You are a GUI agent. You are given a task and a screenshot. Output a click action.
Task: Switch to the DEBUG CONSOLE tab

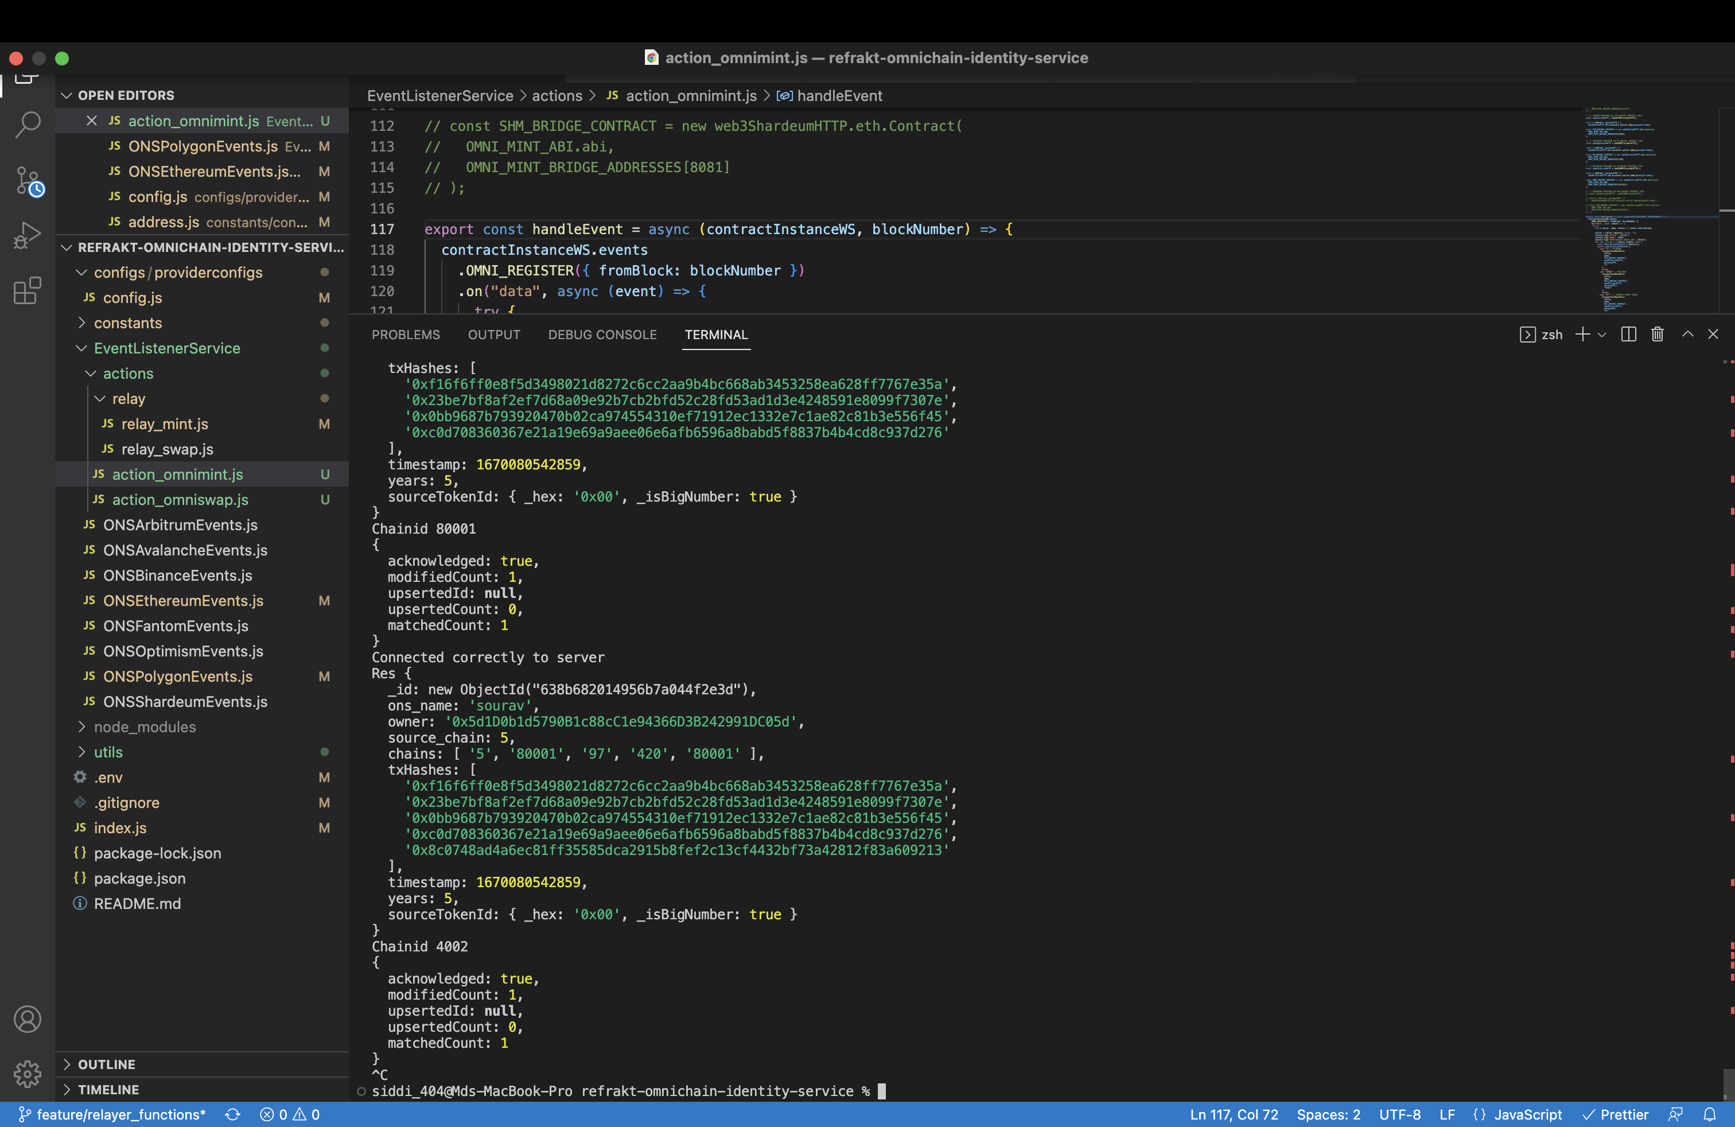coord(602,335)
